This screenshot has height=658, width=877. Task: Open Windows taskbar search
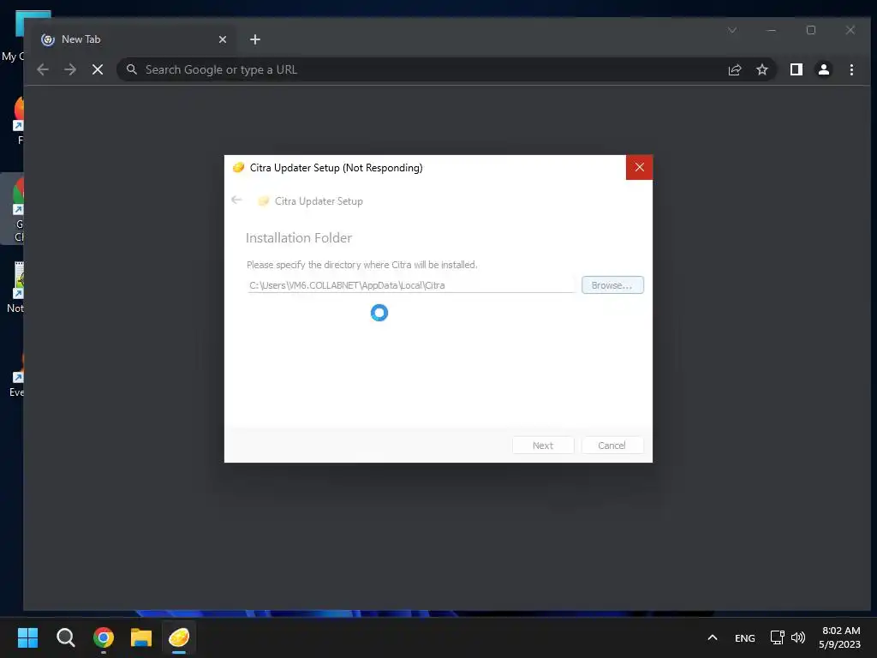point(65,637)
